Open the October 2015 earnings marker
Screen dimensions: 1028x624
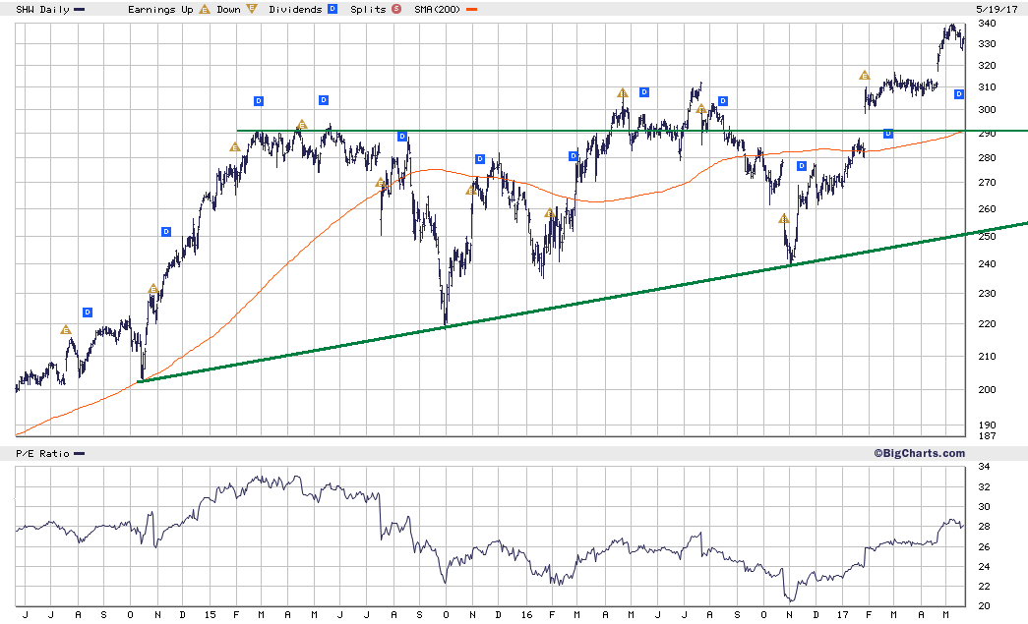[x=471, y=191]
